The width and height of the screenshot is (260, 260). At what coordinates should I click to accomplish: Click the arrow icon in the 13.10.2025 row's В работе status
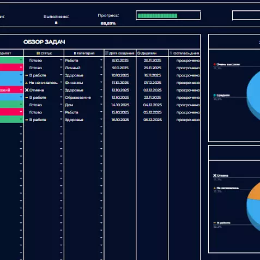point(26,98)
